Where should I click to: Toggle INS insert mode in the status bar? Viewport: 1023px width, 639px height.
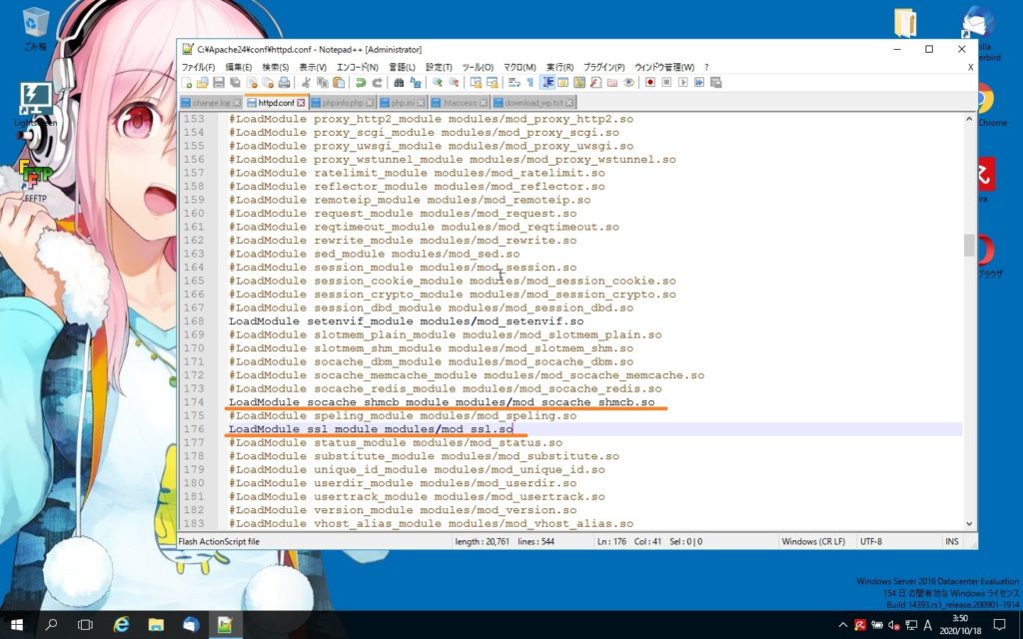pyautogui.click(x=952, y=541)
